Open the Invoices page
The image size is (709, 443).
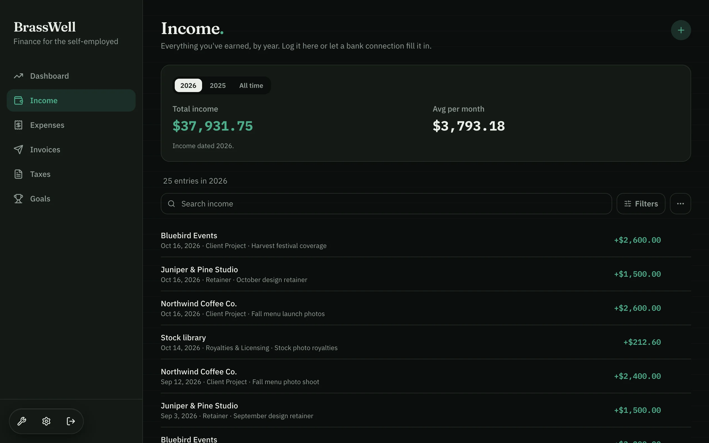[71, 150]
